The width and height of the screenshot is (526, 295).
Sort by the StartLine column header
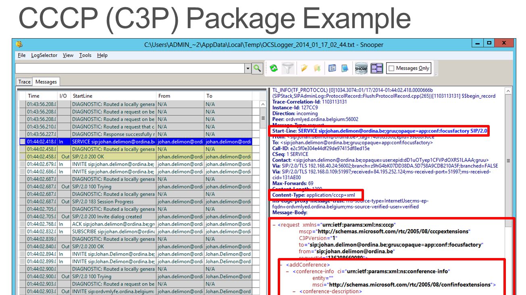tap(113, 96)
